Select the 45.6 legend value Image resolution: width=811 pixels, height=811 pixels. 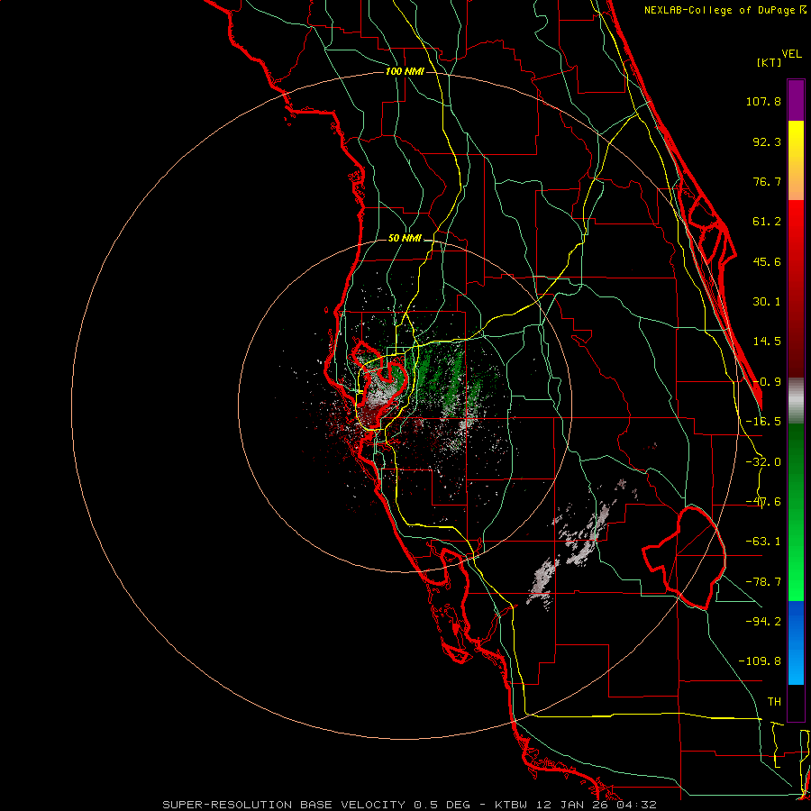(x=767, y=261)
